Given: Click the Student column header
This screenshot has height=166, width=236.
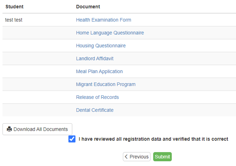Looking at the screenshot, I should click(14, 7).
